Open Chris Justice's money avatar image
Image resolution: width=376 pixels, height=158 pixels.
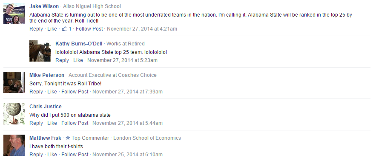point(14,114)
